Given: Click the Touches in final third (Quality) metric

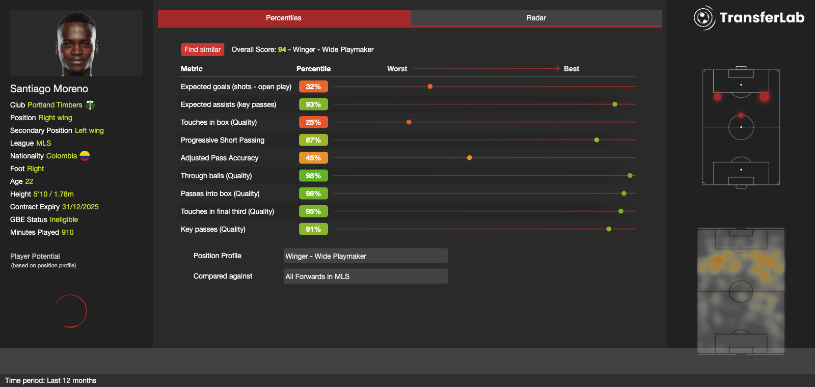Looking at the screenshot, I should (x=227, y=211).
